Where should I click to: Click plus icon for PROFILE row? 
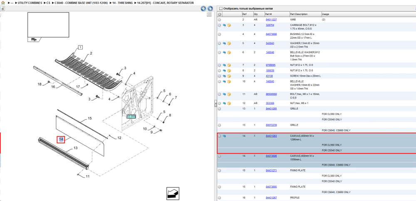tap(219, 198)
